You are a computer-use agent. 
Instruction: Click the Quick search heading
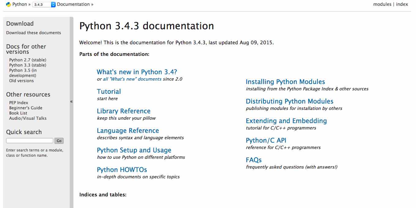tap(24, 132)
